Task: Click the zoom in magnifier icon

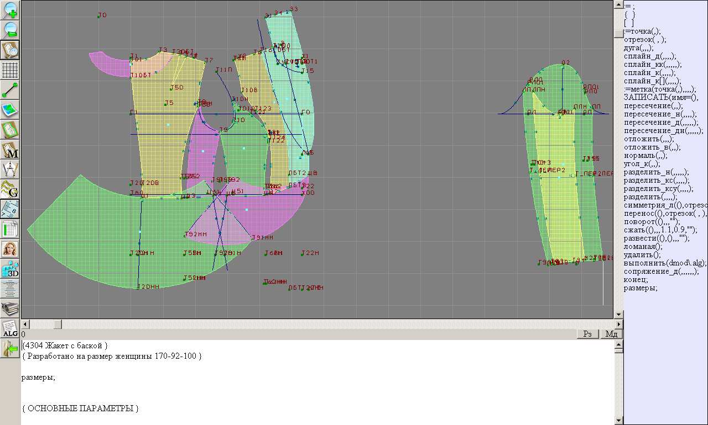Action: (10, 10)
